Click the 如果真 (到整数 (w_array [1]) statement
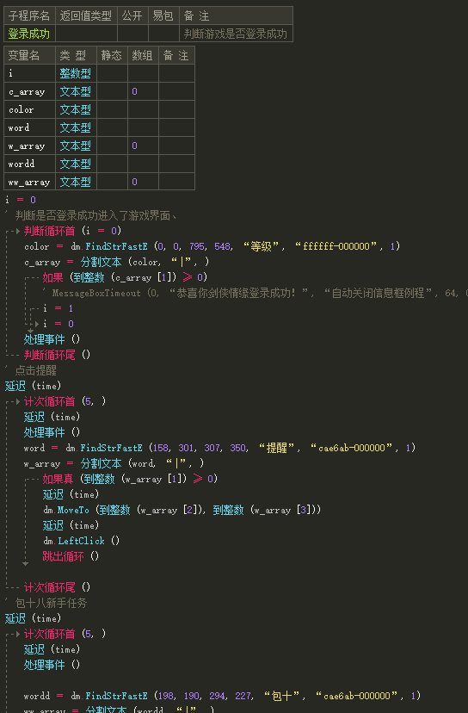This screenshot has width=468, height=713. tap(130, 479)
